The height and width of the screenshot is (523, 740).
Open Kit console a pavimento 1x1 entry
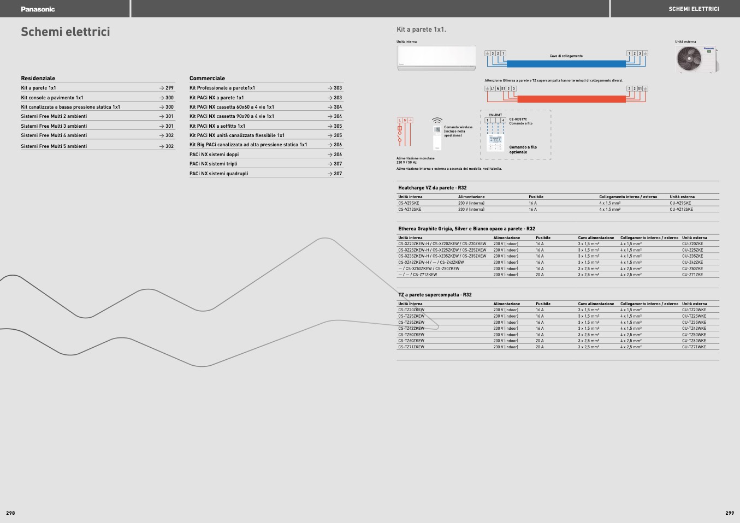52,98
